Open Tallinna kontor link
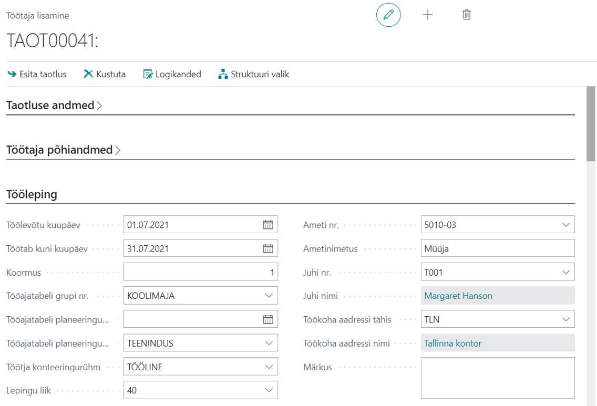This screenshot has width=597, height=406. (452, 343)
